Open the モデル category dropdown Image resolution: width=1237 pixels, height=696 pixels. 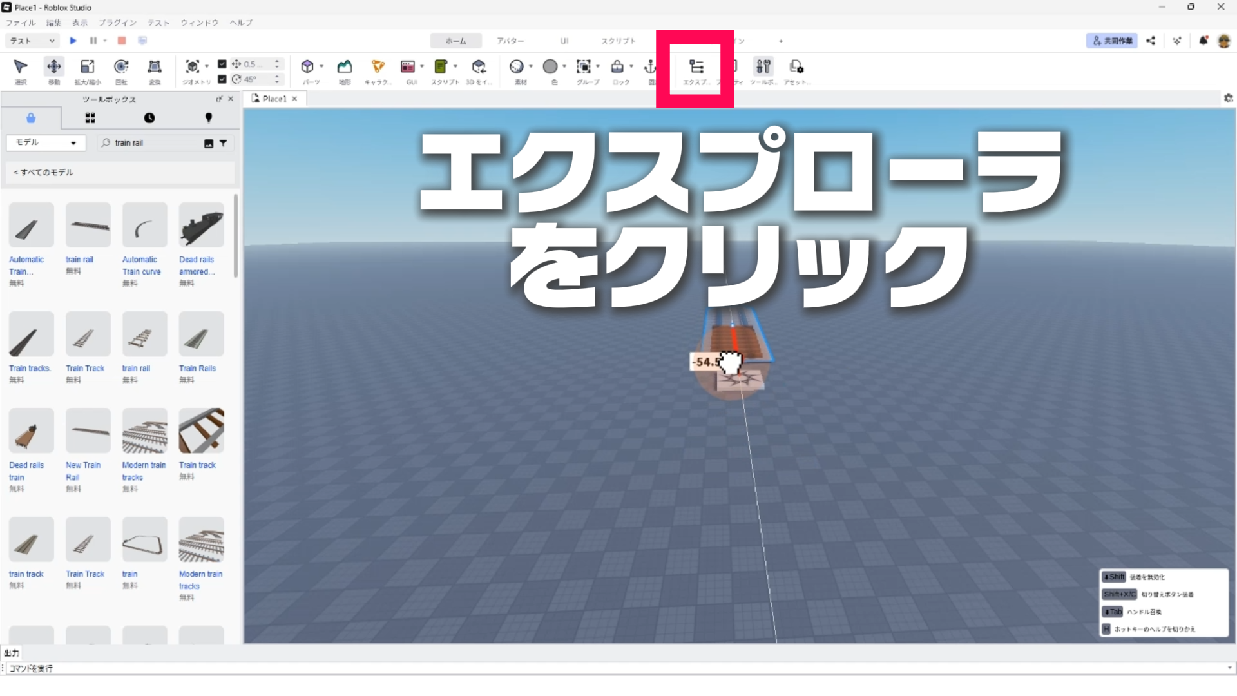[45, 142]
